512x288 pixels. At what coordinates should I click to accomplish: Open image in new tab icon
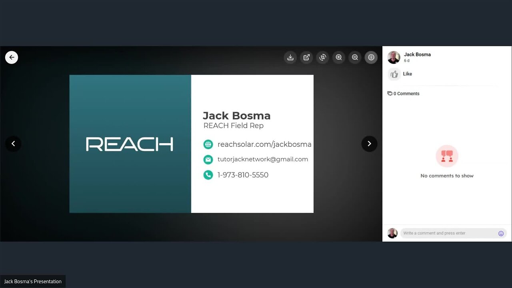click(306, 57)
